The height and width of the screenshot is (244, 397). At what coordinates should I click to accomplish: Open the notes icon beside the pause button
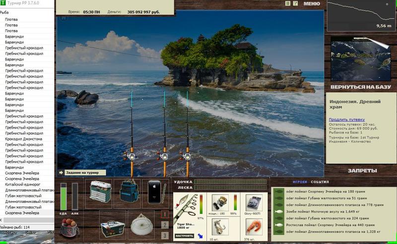click(x=295, y=3)
